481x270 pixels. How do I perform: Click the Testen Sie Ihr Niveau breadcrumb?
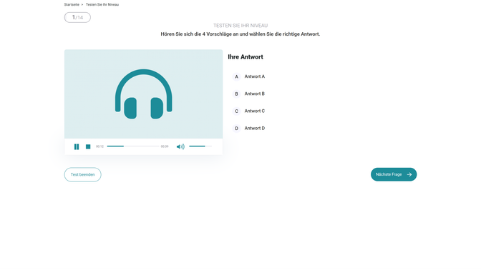pos(102,4)
